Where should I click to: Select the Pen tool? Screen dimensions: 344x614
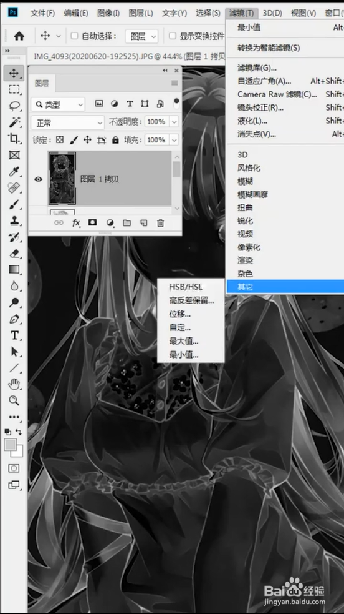(x=14, y=319)
